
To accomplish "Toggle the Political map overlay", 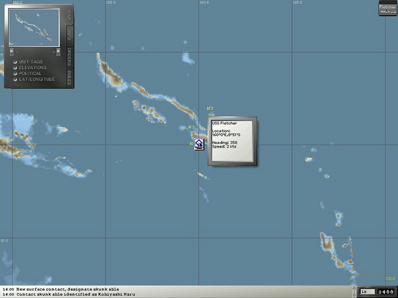I will [15, 74].
